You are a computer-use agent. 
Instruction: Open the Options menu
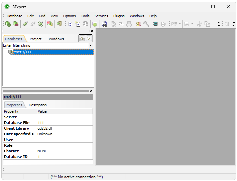click(70, 16)
